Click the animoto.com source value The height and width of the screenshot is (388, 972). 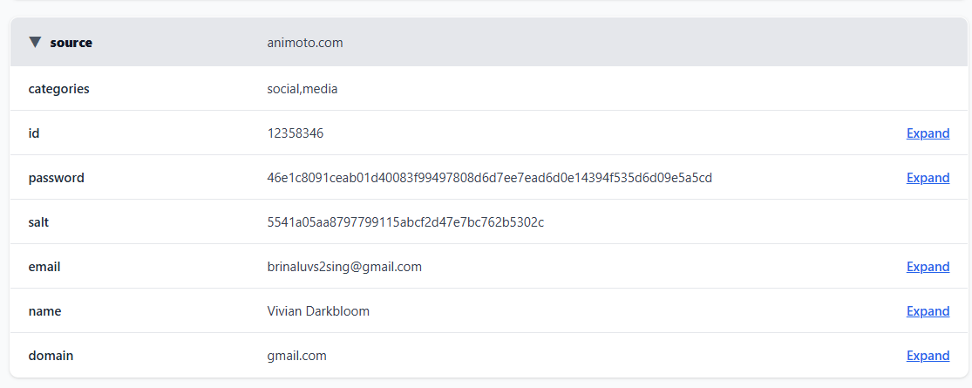point(304,43)
